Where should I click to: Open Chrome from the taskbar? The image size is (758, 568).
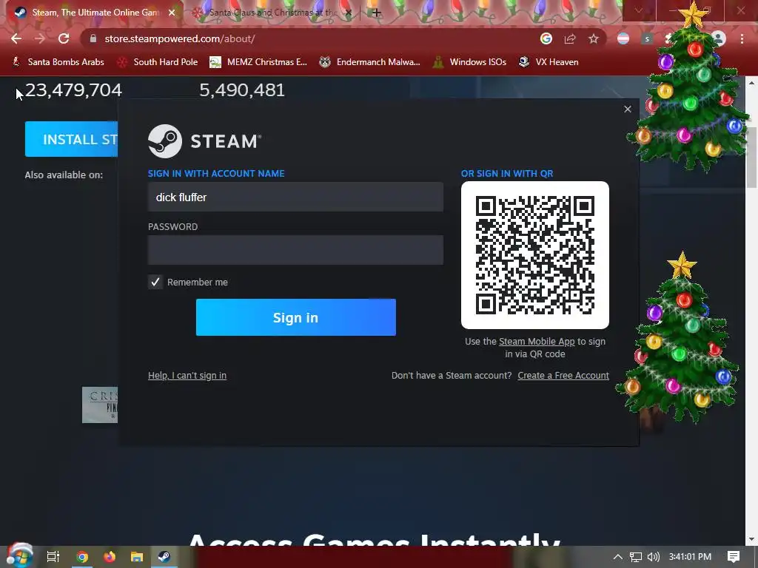[x=82, y=557]
